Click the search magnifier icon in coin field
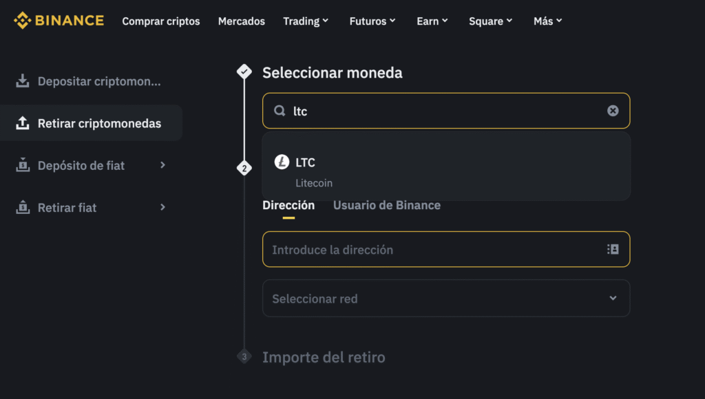The image size is (705, 399). (280, 111)
